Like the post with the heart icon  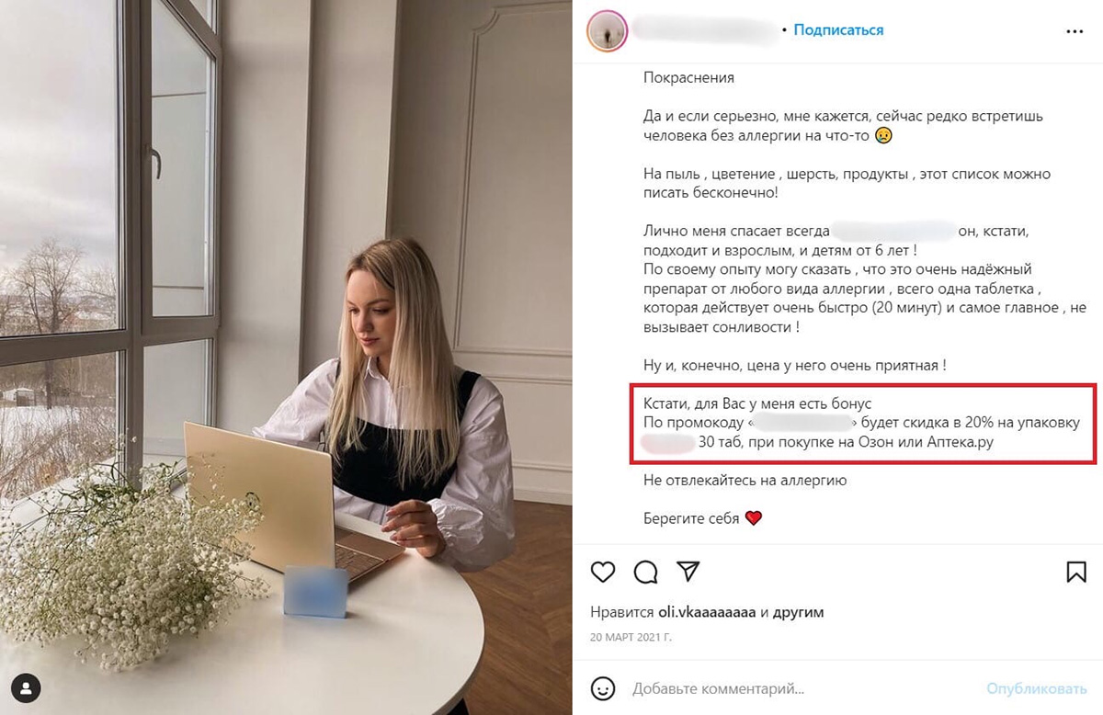(x=602, y=572)
